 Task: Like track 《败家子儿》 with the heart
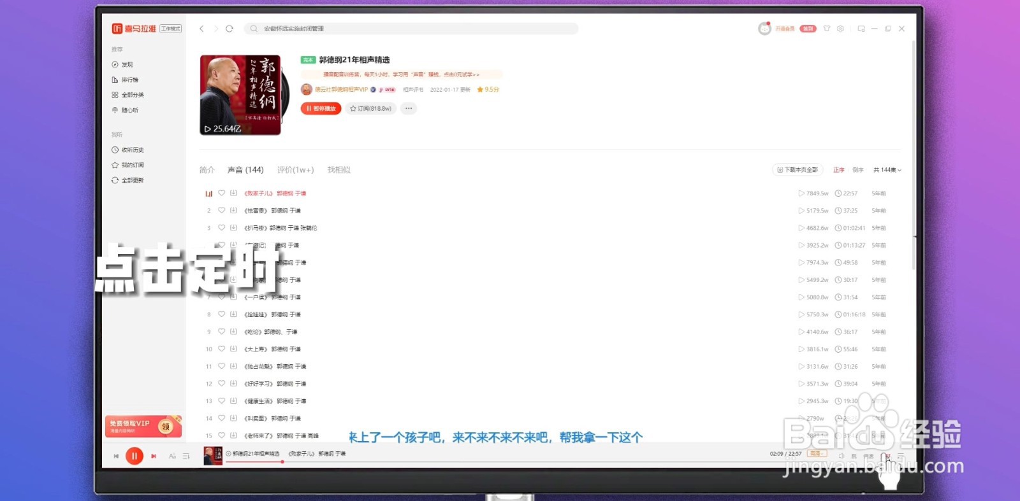[x=222, y=193]
